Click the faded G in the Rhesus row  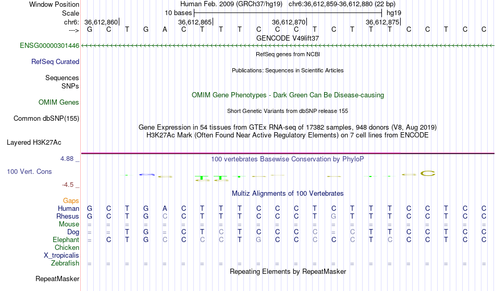[333, 216]
